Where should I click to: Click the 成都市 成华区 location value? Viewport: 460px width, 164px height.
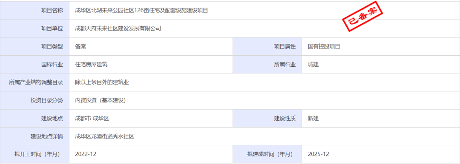tap(92, 119)
